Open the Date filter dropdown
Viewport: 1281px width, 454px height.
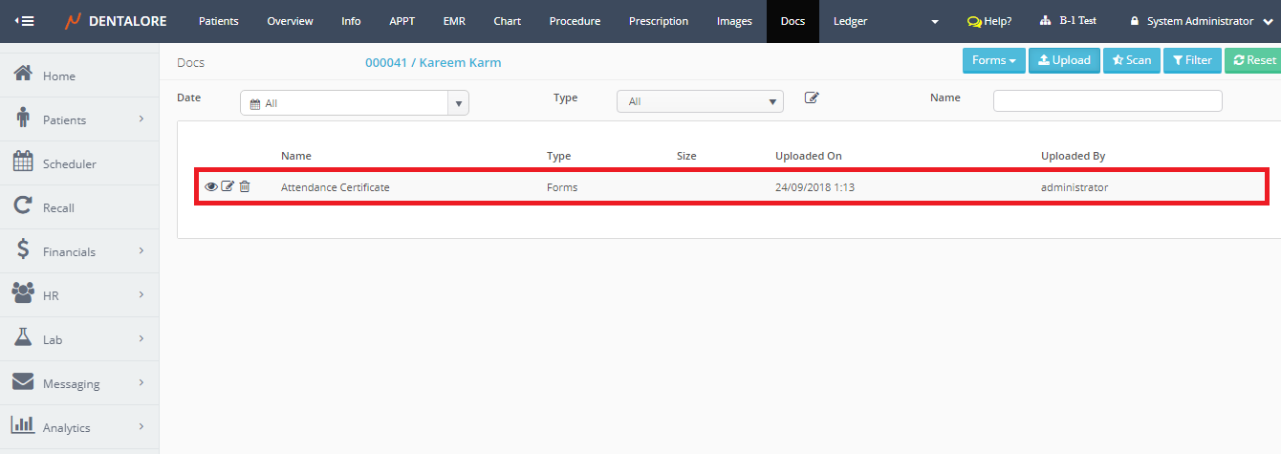[x=354, y=102]
